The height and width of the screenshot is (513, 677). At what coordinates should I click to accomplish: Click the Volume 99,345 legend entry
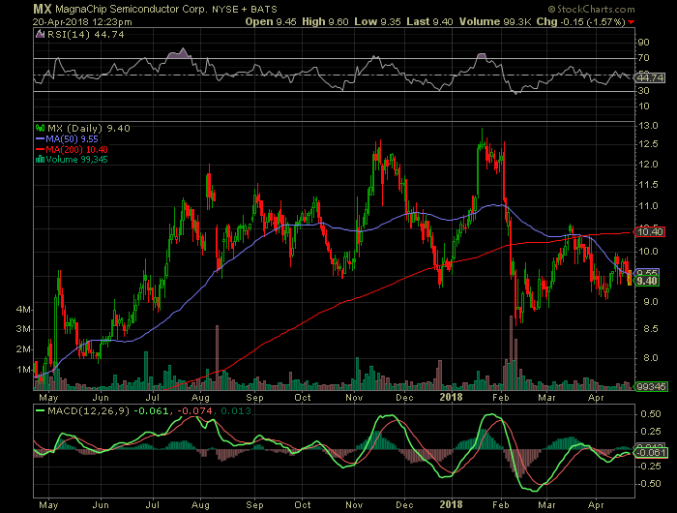point(76,160)
